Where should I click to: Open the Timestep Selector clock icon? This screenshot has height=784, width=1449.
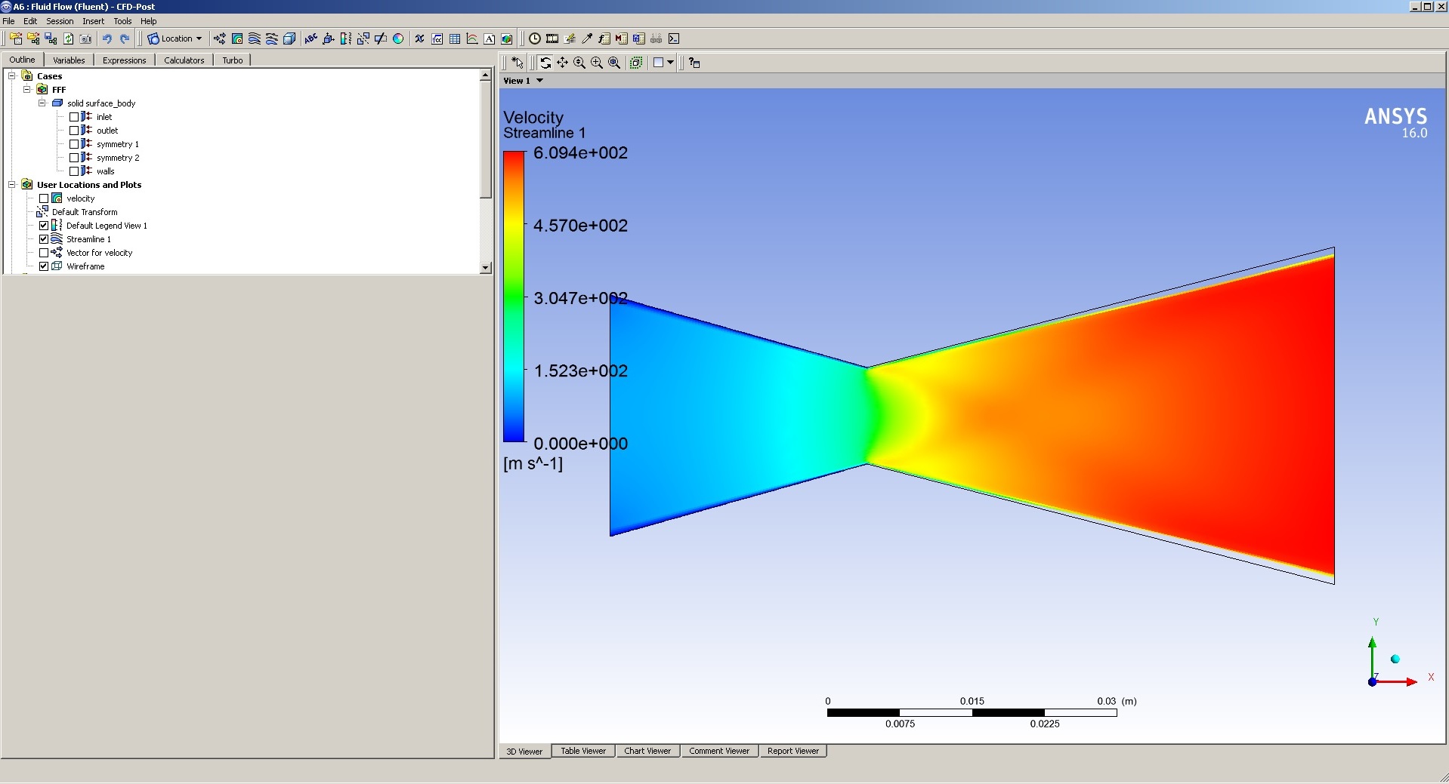click(534, 38)
